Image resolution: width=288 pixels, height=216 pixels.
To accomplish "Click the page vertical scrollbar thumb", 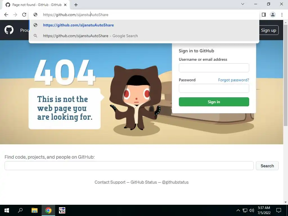I will 285,75.
